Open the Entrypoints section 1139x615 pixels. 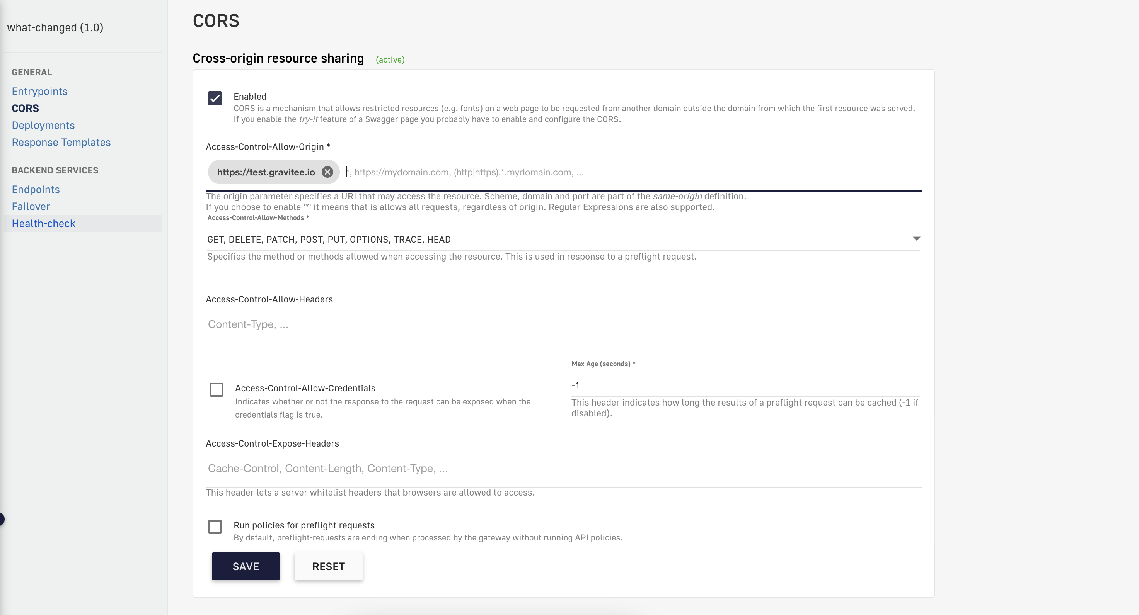coord(39,92)
